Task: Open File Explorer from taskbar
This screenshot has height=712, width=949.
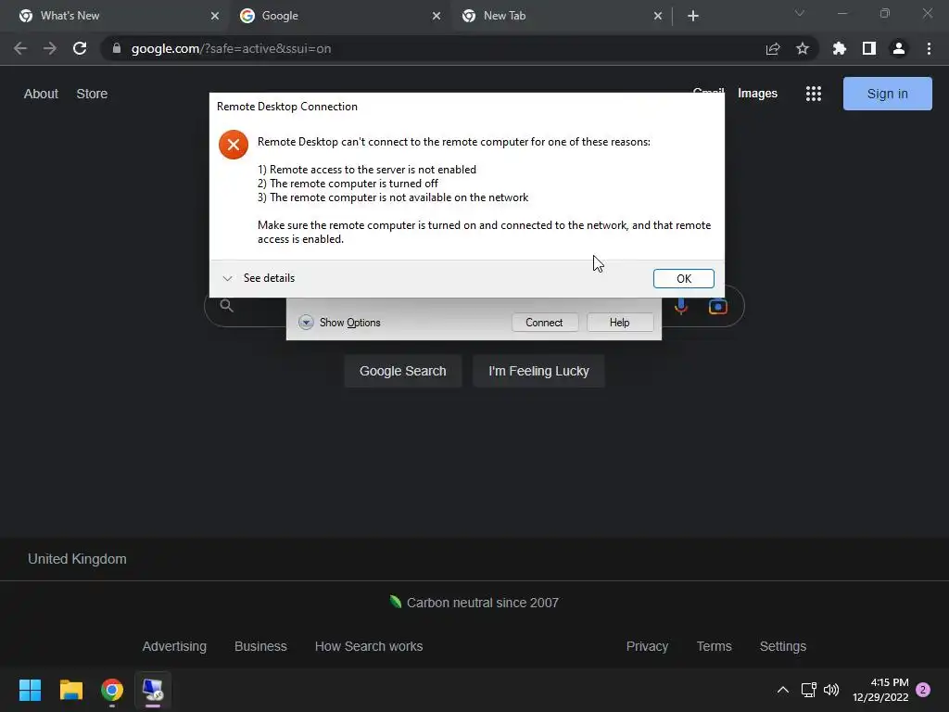Action: (x=70, y=690)
